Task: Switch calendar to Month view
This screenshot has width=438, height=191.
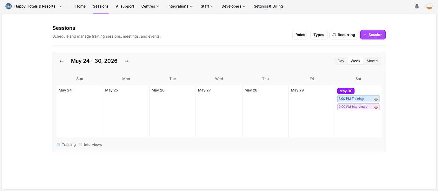Action: (372, 61)
